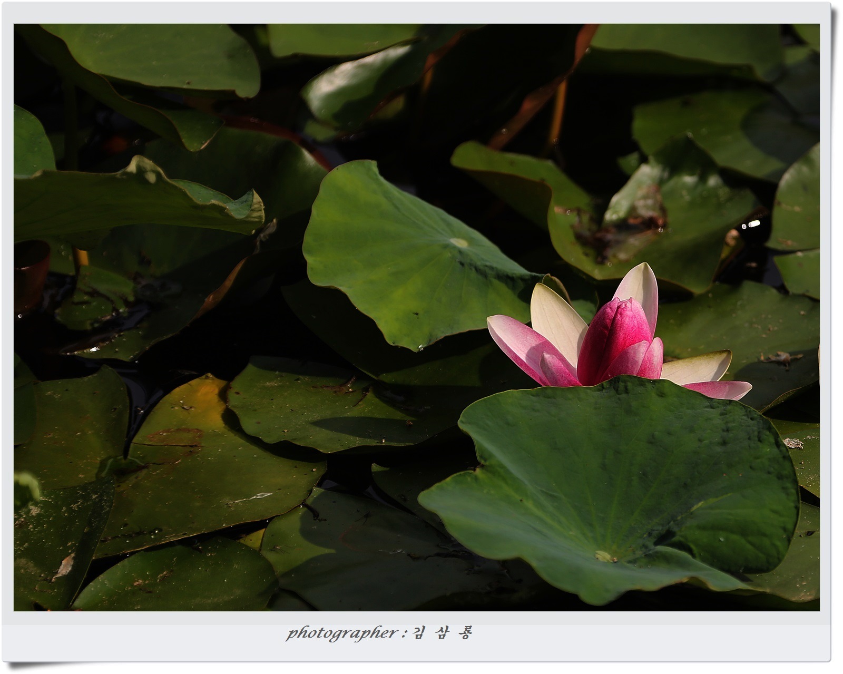
Task: Click the word "photographer" in the caption
Action: (342, 633)
